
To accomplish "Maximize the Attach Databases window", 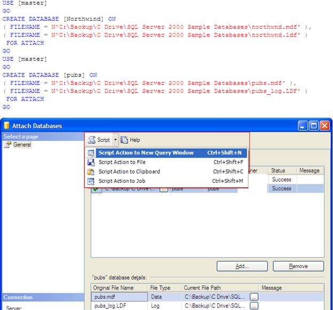I will coord(313,126).
